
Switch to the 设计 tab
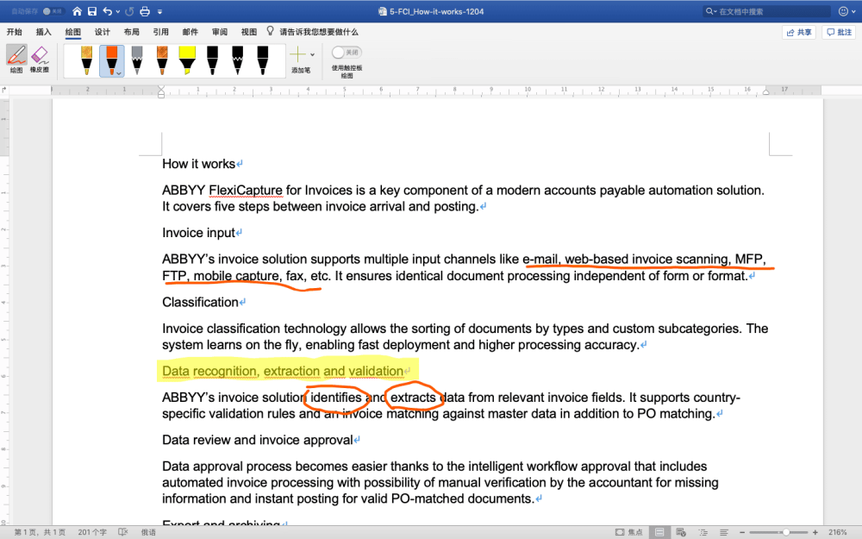(x=103, y=32)
